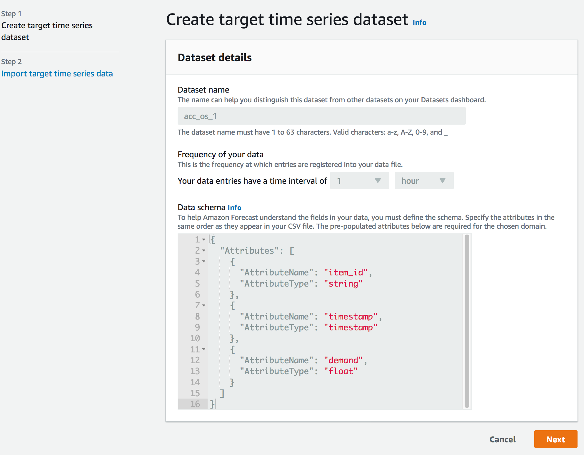The image size is (584, 455).
Task: Click the Next button
Action: tap(555, 439)
